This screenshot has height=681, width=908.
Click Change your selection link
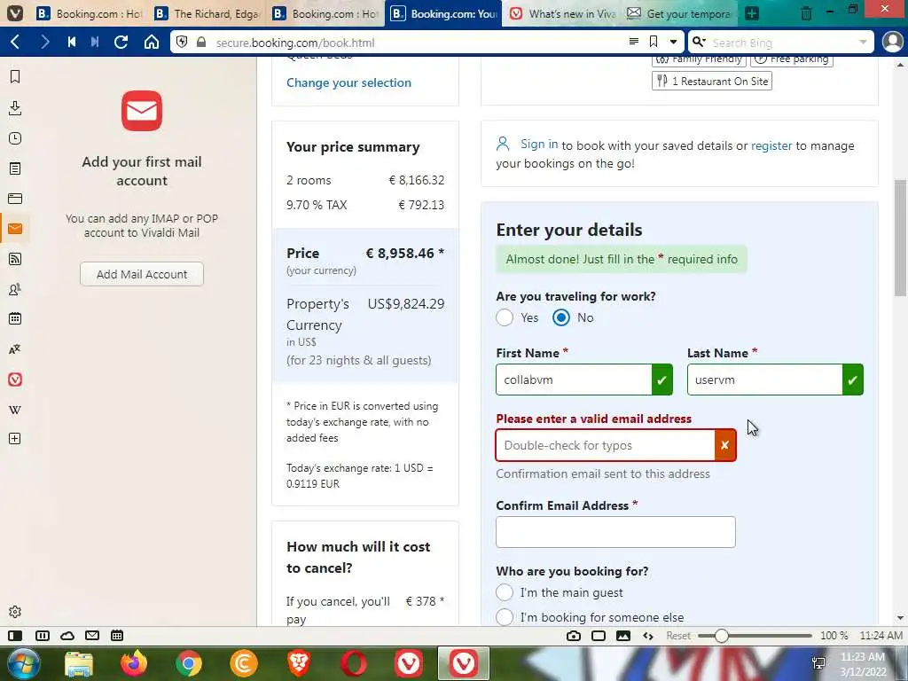point(348,82)
